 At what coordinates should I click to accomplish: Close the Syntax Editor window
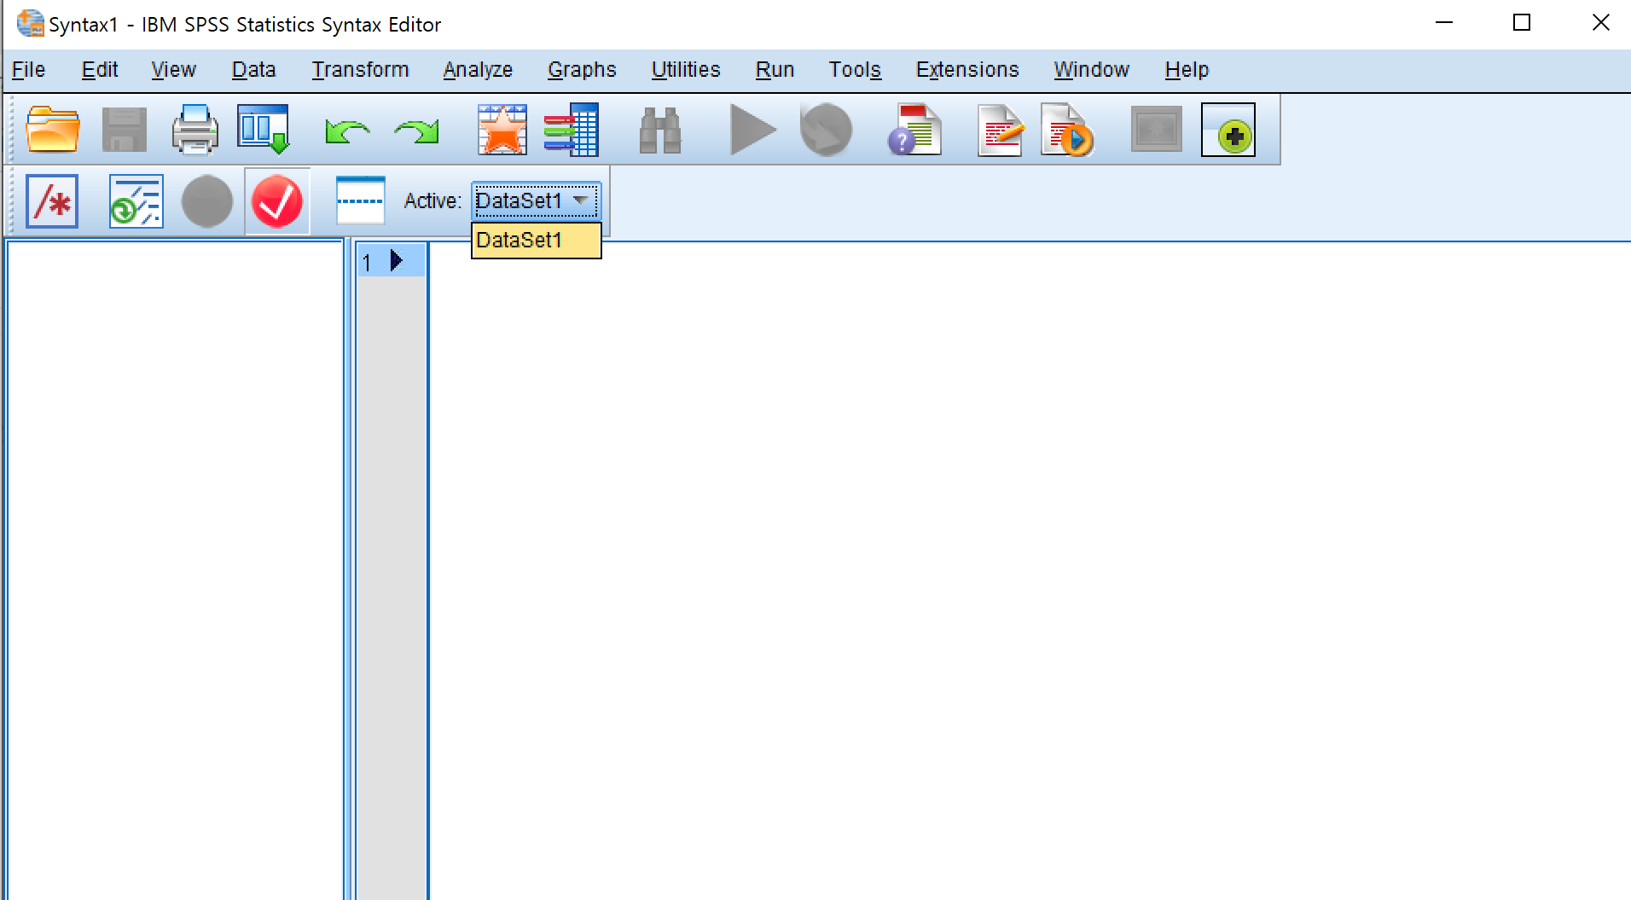click(1601, 23)
